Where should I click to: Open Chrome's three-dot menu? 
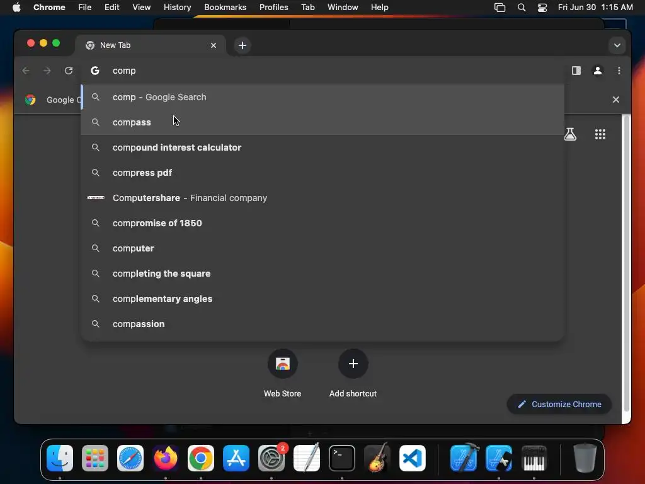point(619,71)
